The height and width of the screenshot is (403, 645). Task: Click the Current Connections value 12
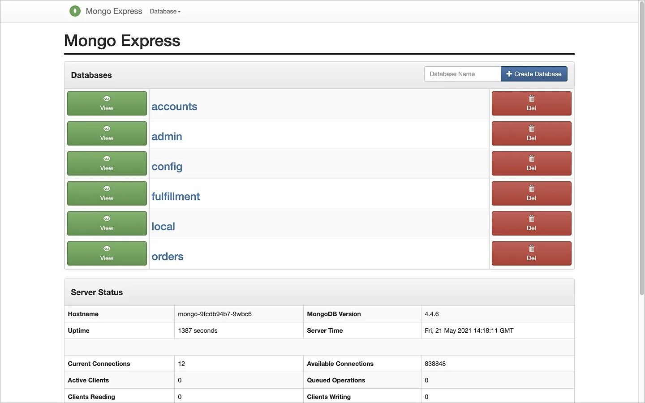pos(181,364)
